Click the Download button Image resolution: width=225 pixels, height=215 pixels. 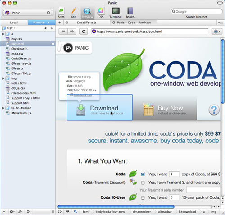tap(99, 107)
